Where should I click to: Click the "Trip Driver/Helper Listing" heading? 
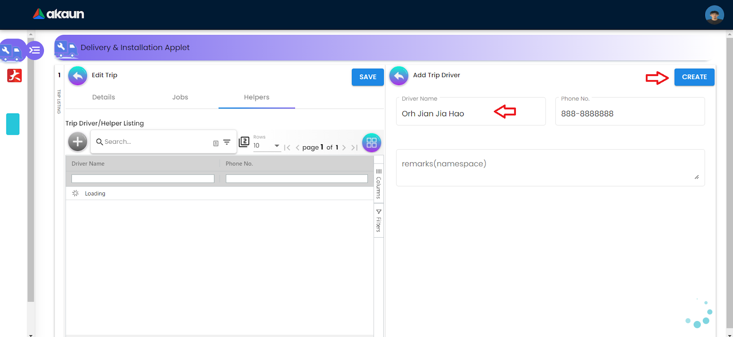(104, 123)
